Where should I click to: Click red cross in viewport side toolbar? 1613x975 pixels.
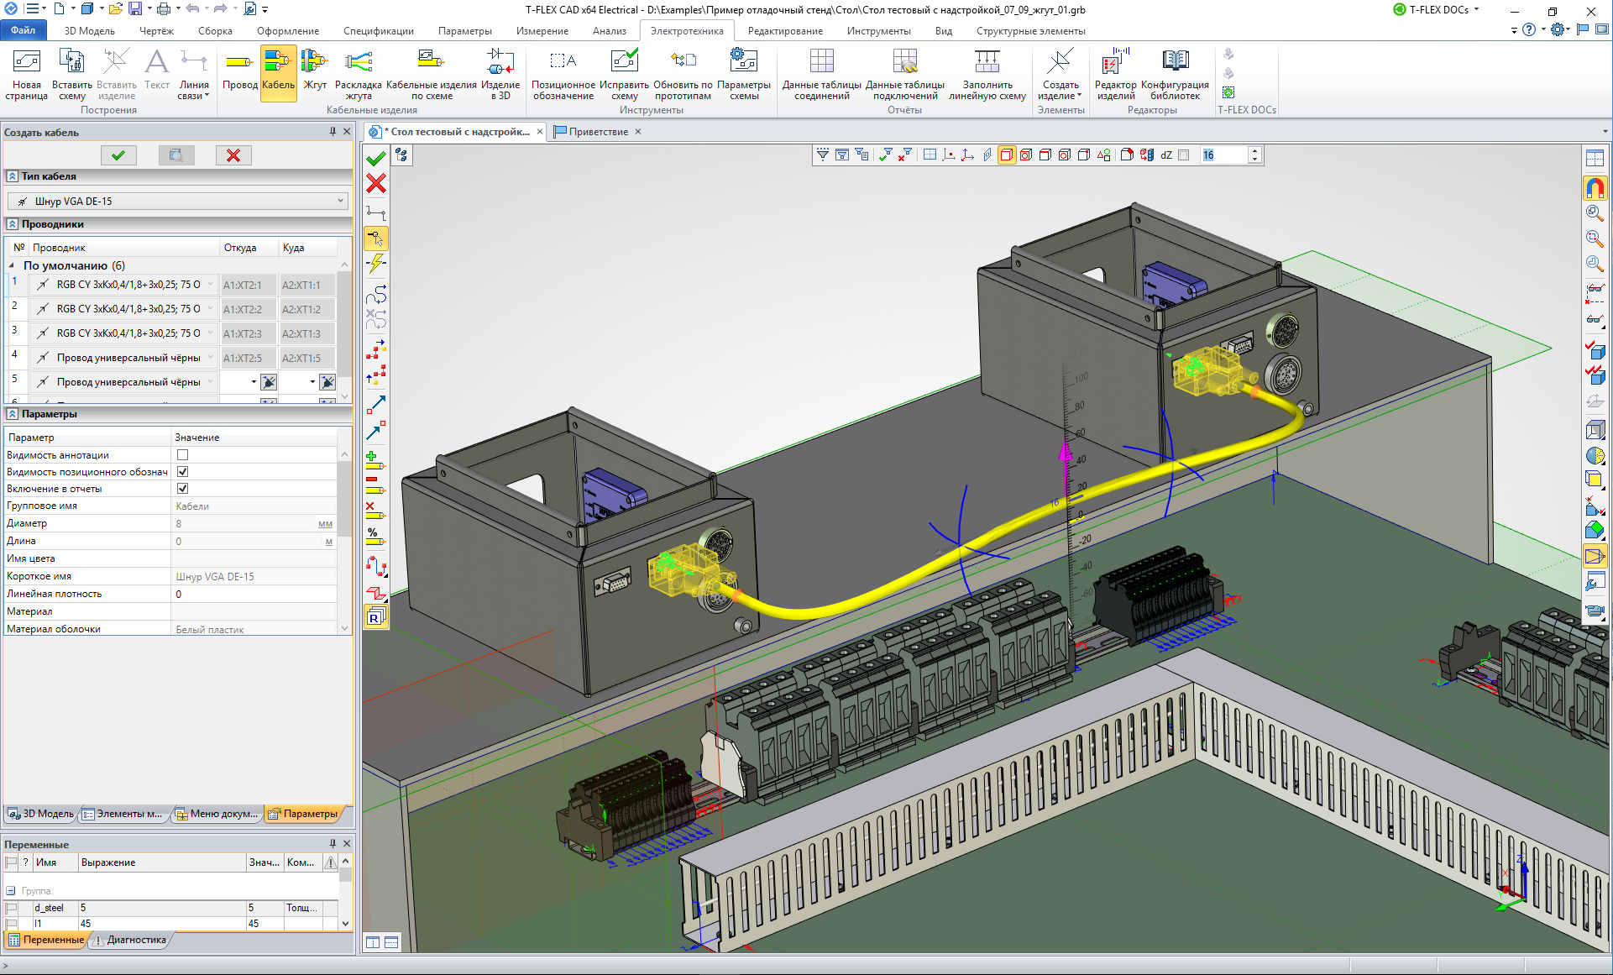click(x=376, y=183)
